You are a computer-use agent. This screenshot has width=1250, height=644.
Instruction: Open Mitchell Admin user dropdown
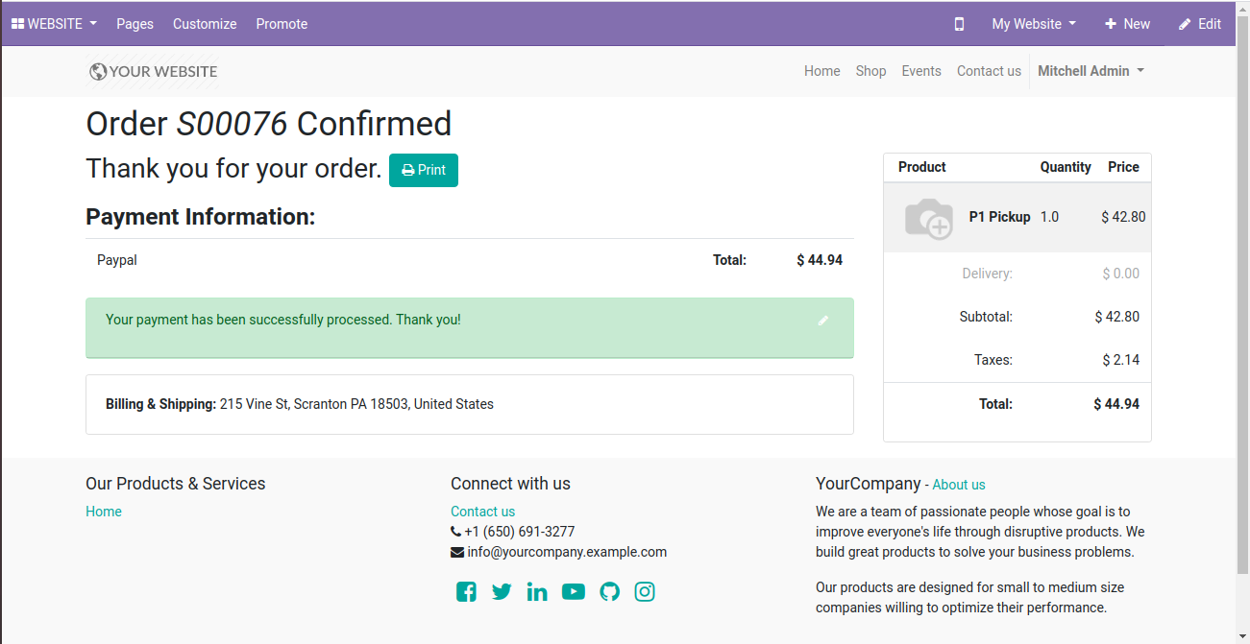[x=1091, y=71]
